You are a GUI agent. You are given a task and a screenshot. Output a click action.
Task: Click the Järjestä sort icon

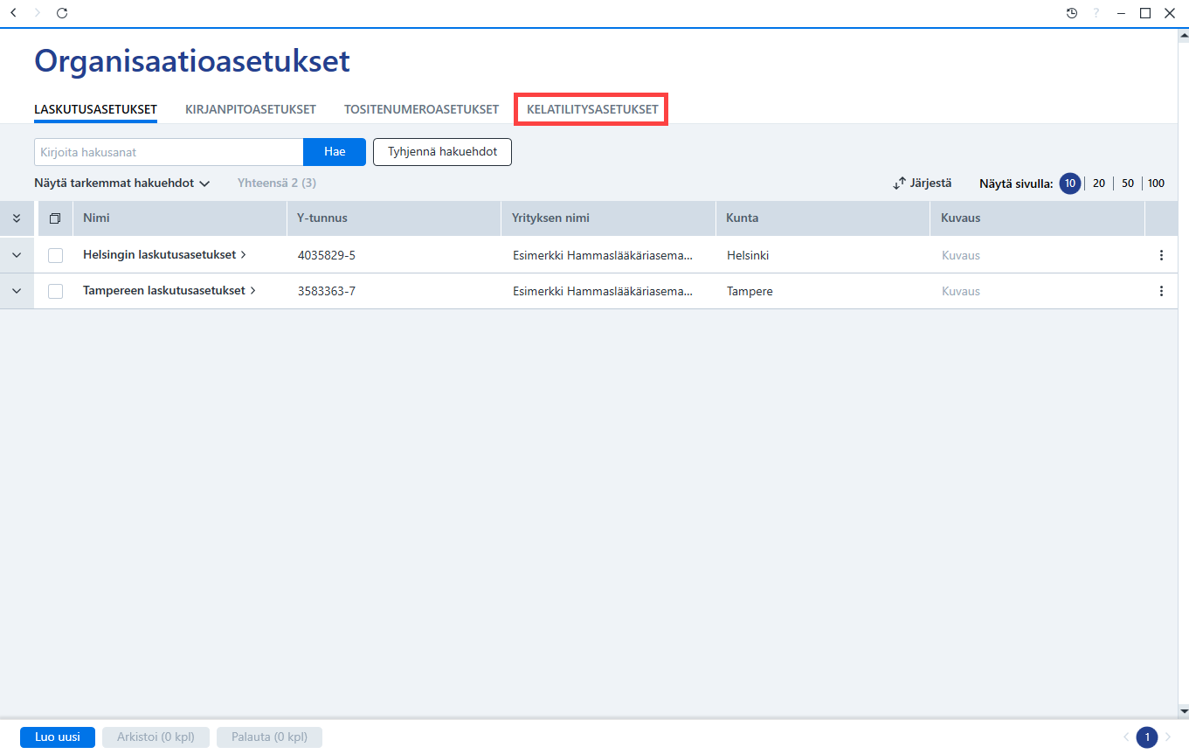point(899,183)
